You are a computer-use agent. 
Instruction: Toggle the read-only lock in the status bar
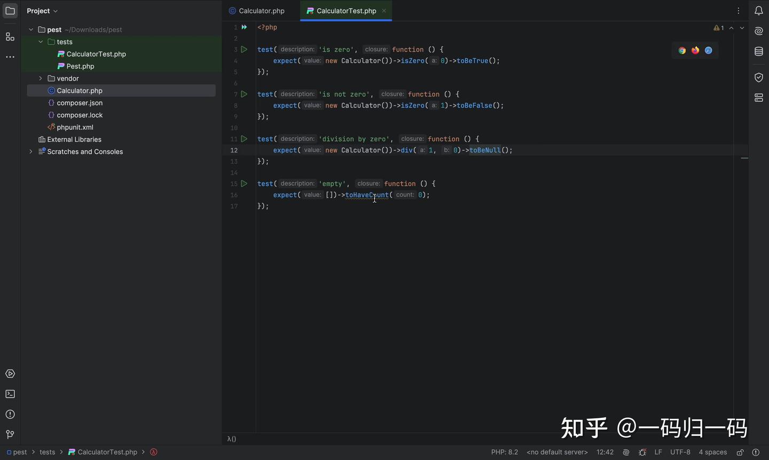pyautogui.click(x=740, y=452)
